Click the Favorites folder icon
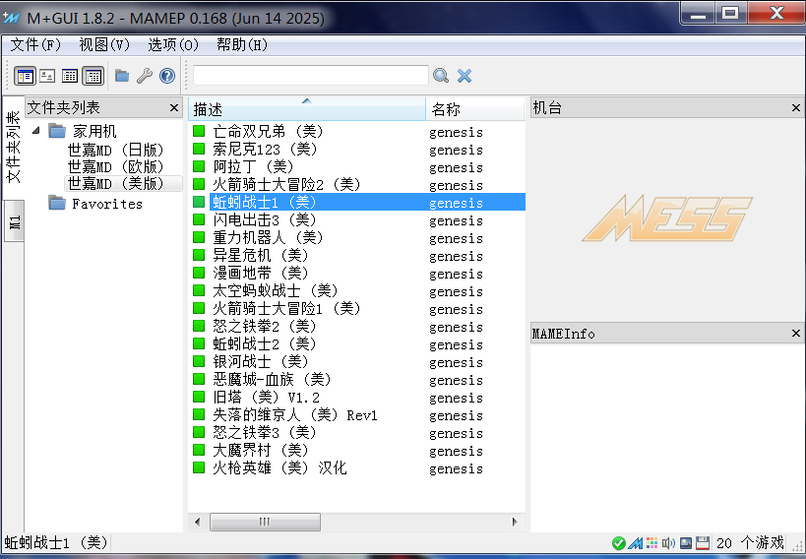806x559 pixels. point(57,204)
